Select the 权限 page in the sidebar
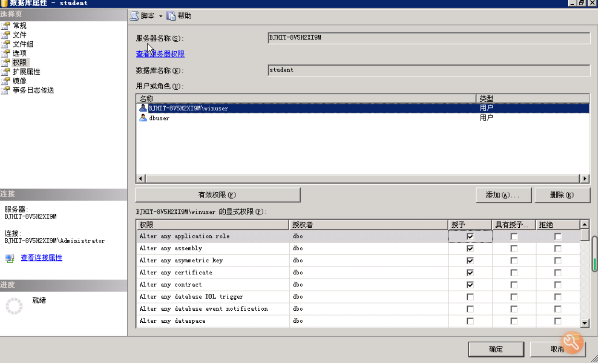 coord(20,62)
